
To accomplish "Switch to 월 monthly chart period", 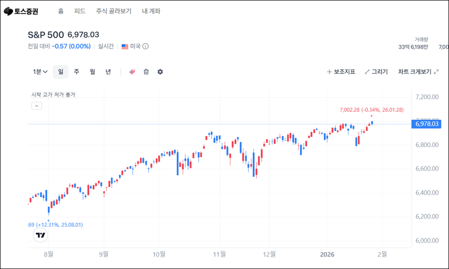I will click(92, 71).
